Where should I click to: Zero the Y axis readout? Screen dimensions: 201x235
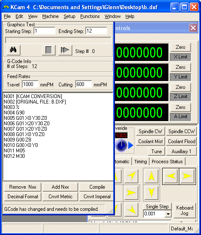pyautogui.click(x=181, y=67)
